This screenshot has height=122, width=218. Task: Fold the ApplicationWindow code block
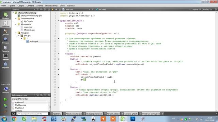coord(58,21)
